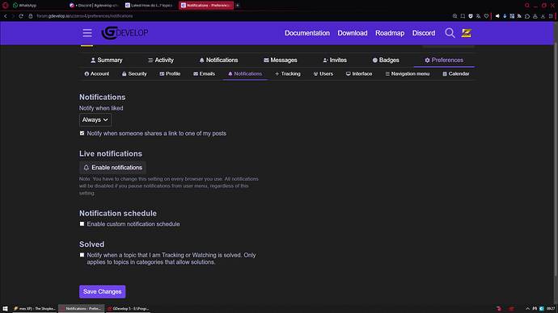Click the red tray icon beside the taskbar chevron
Viewport: 558px width, 313px height.
tap(511, 308)
